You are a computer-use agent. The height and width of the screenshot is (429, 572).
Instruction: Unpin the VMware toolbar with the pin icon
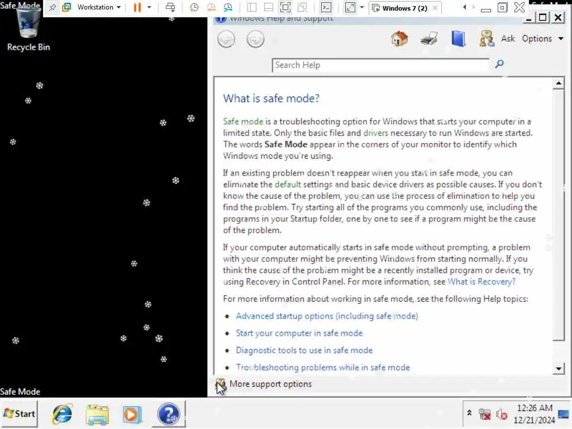pos(53,8)
